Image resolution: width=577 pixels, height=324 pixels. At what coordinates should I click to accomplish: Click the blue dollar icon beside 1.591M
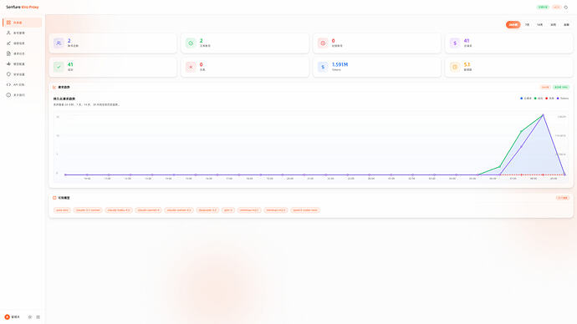(x=323, y=67)
